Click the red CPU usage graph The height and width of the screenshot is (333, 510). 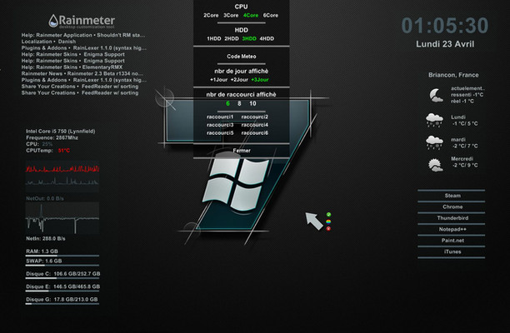tap(62, 169)
